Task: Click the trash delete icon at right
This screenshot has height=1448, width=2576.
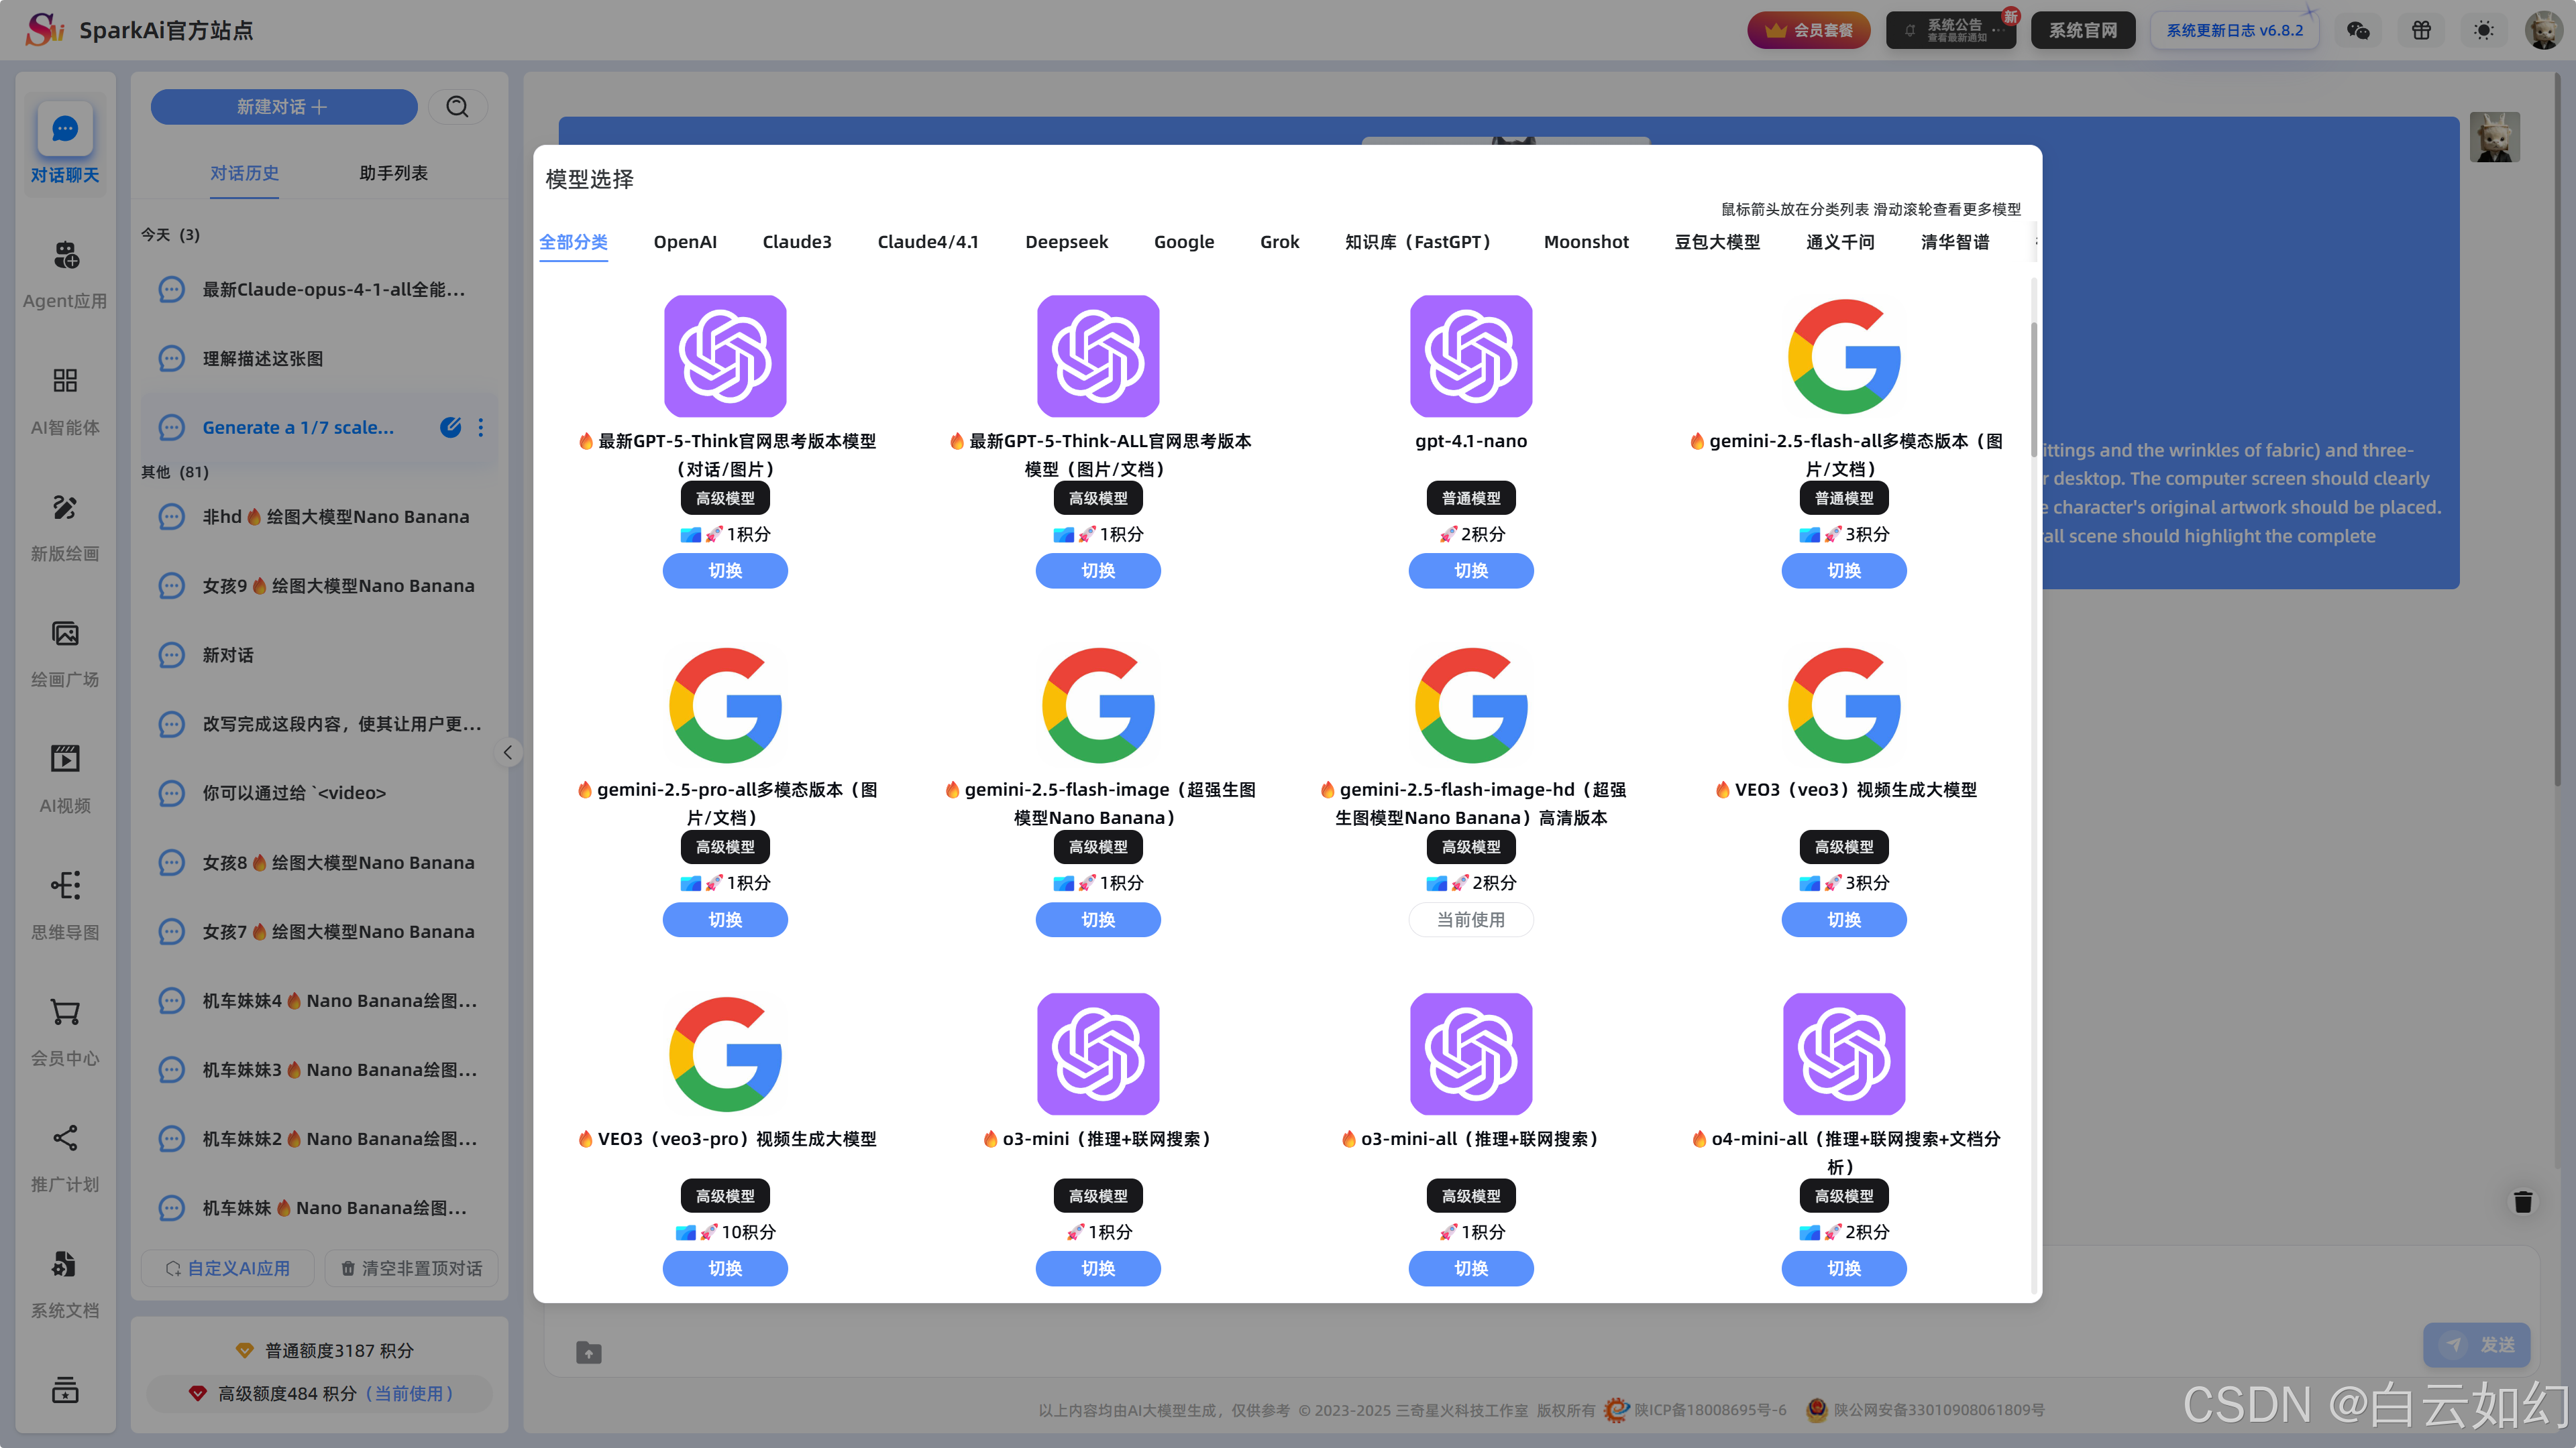Action: pyautogui.click(x=2523, y=1201)
